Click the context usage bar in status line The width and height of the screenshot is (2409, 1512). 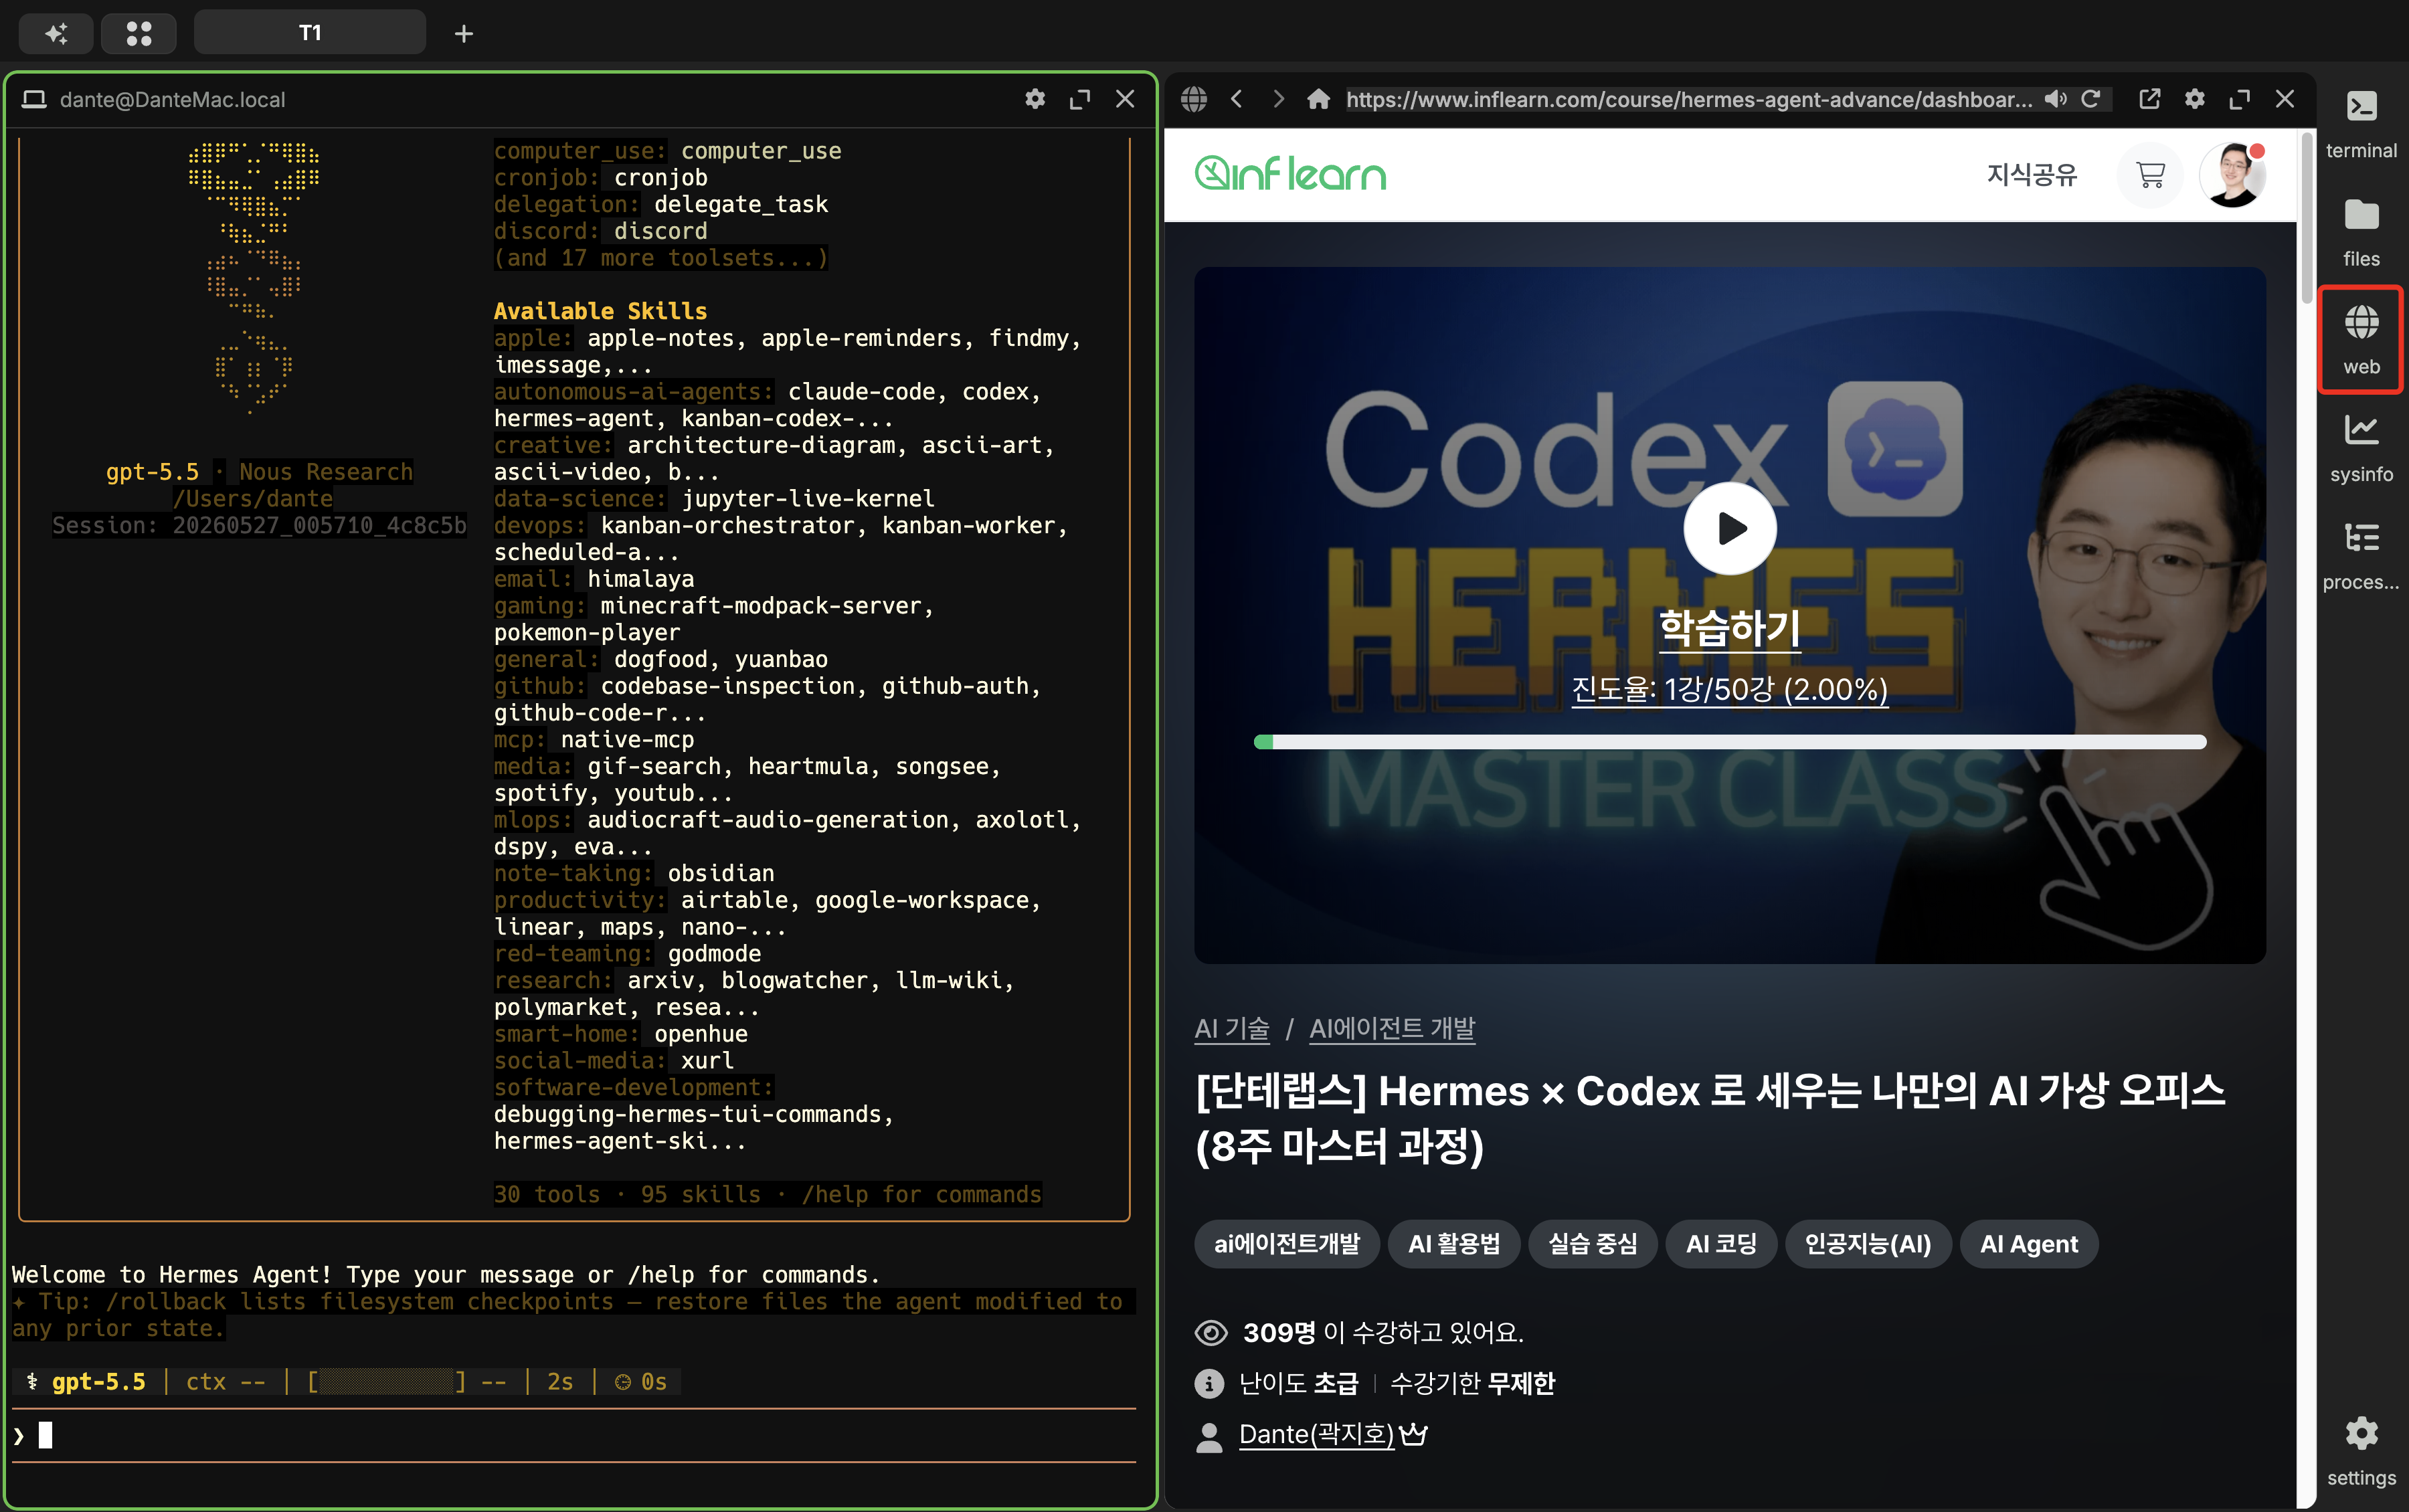(386, 1382)
